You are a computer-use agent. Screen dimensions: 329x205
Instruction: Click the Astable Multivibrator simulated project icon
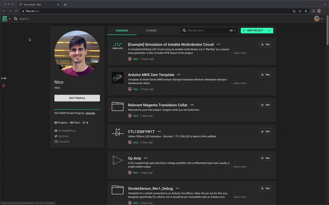point(117,46)
